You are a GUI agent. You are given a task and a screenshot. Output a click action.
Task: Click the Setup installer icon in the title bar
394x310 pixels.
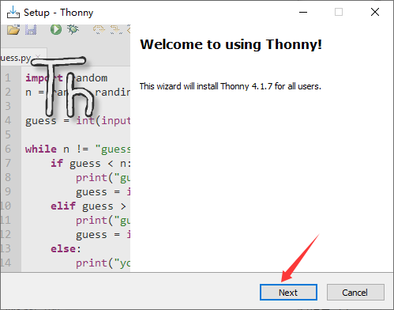13,12
